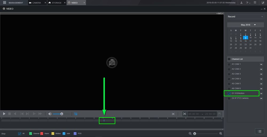Click the M stream icon for A1 CAM 1
This screenshot has height=137, width=267.
tap(261, 65)
